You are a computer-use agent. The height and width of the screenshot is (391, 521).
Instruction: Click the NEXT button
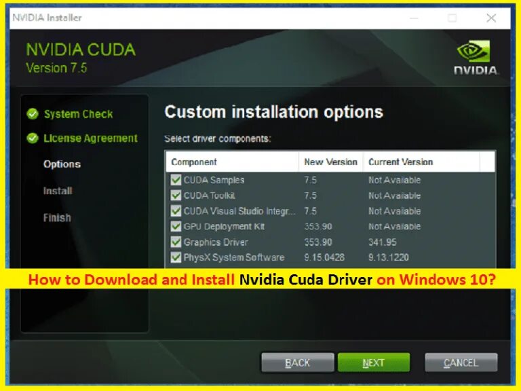(x=374, y=362)
